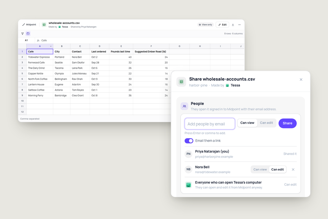Click the Tessa avatar in the Share dialog subtitle
This screenshot has width=328, height=219.
[x=227, y=85]
